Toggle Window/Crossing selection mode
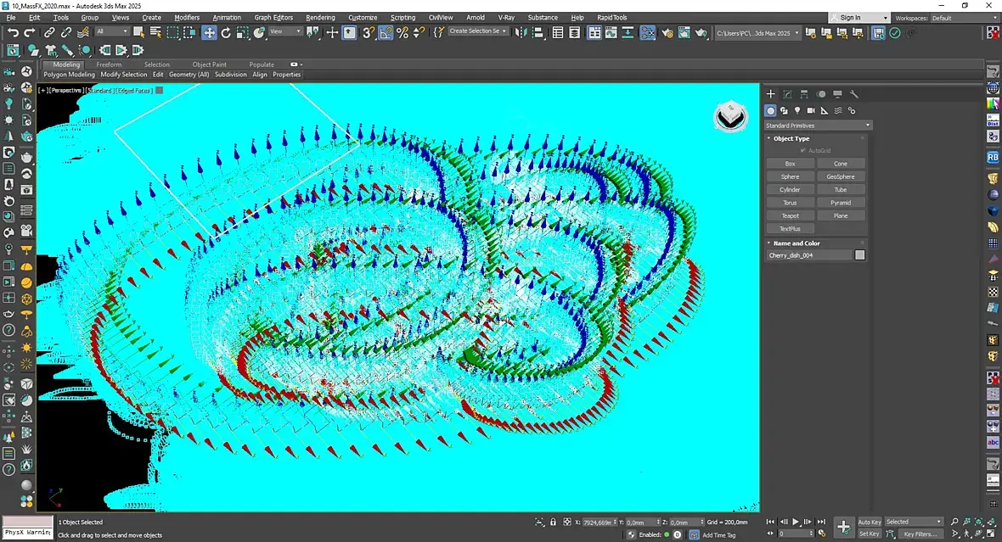 (x=189, y=32)
